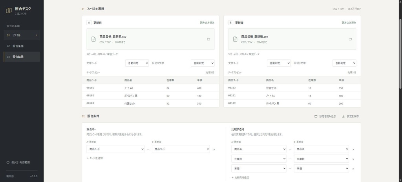402x182 pixels.
Task: Remove the 商品名 comparison row
Action: coord(353,149)
